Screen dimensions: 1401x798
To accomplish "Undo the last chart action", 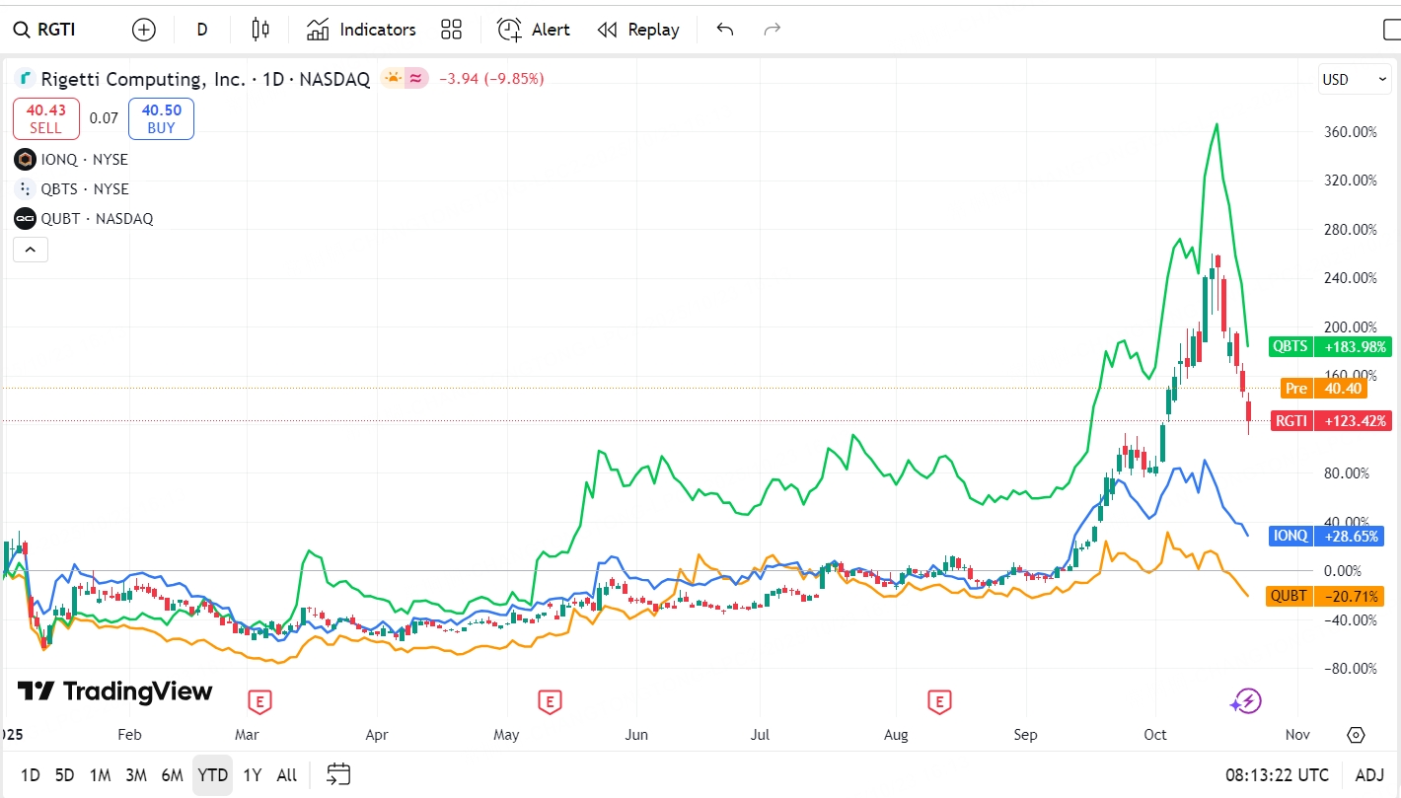I will click(725, 30).
